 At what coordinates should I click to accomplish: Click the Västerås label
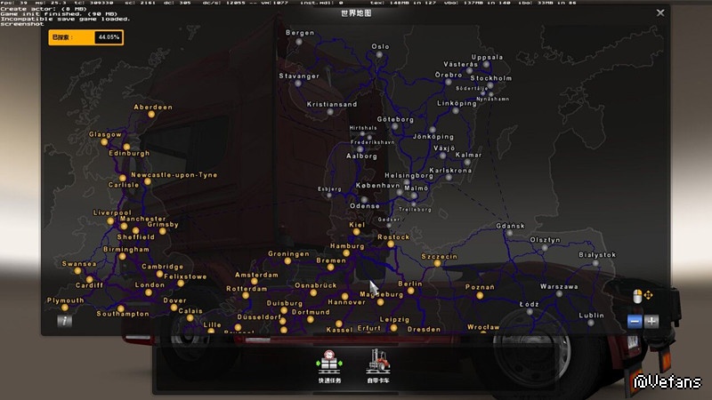tap(460, 64)
